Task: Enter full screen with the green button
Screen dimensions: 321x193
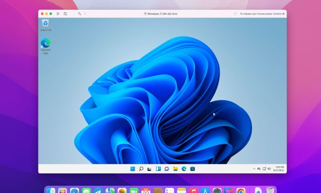Action: (51, 14)
